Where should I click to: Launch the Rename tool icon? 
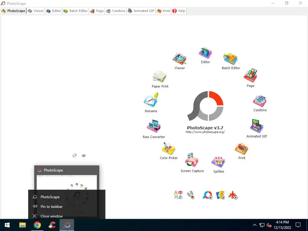click(x=151, y=100)
